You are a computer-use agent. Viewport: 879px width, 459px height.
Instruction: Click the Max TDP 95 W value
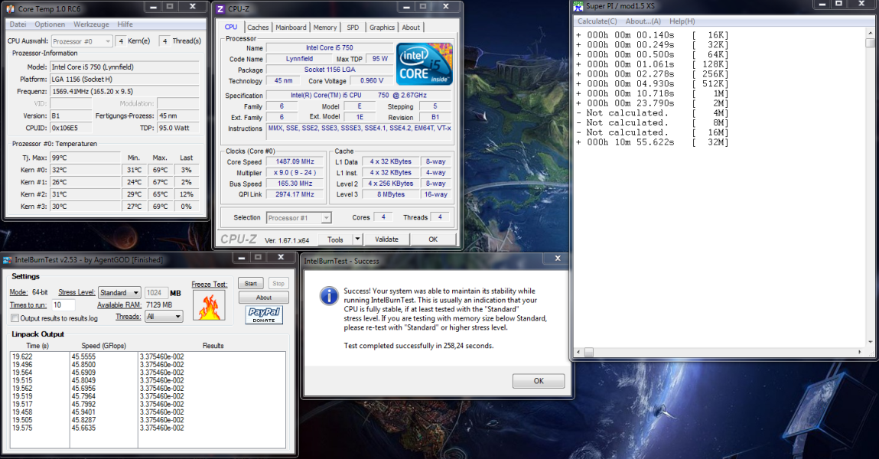pos(379,59)
